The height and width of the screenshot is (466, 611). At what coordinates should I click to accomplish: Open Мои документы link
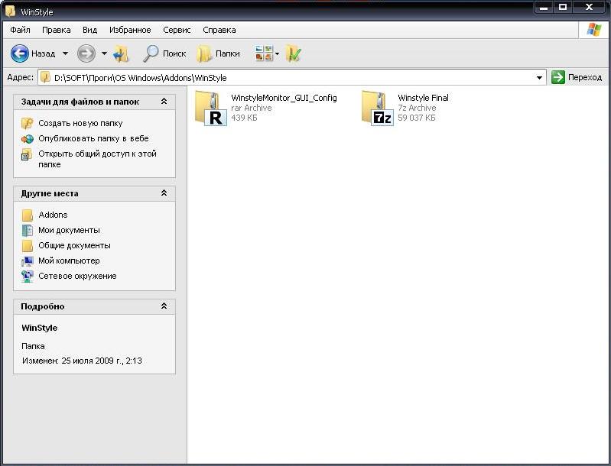click(69, 230)
